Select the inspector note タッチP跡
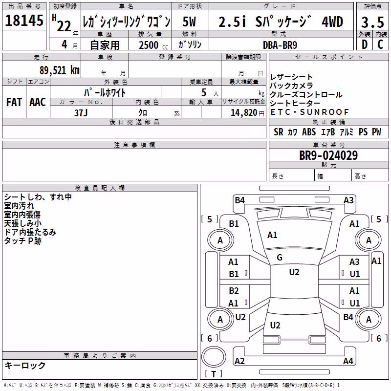Screen dimensions: 391x391 (x=22, y=240)
